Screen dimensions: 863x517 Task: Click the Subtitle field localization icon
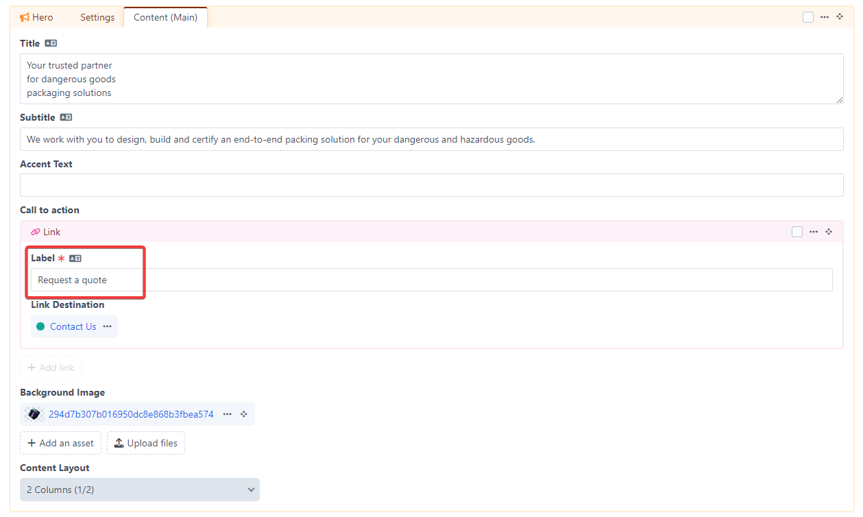[66, 117]
